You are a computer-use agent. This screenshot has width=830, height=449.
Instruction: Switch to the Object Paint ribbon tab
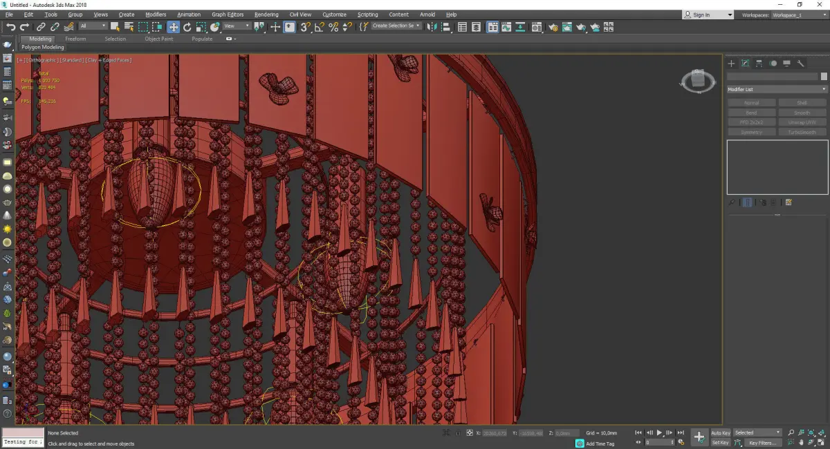click(x=159, y=39)
